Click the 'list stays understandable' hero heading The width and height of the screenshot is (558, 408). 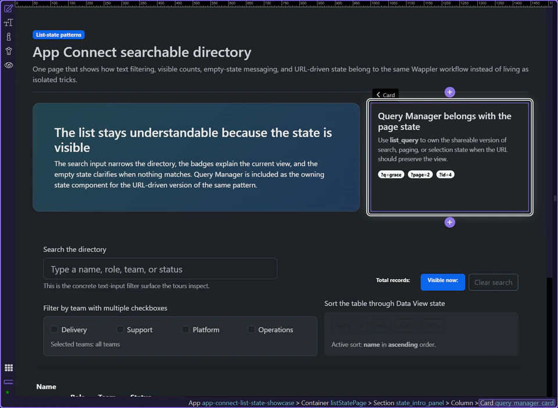pyautogui.click(x=193, y=140)
